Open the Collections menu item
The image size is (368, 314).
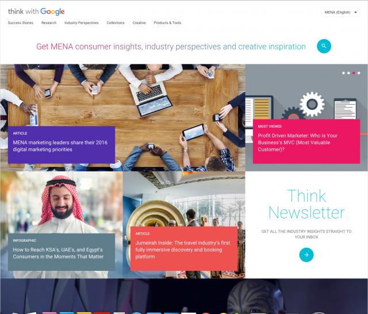click(x=116, y=23)
